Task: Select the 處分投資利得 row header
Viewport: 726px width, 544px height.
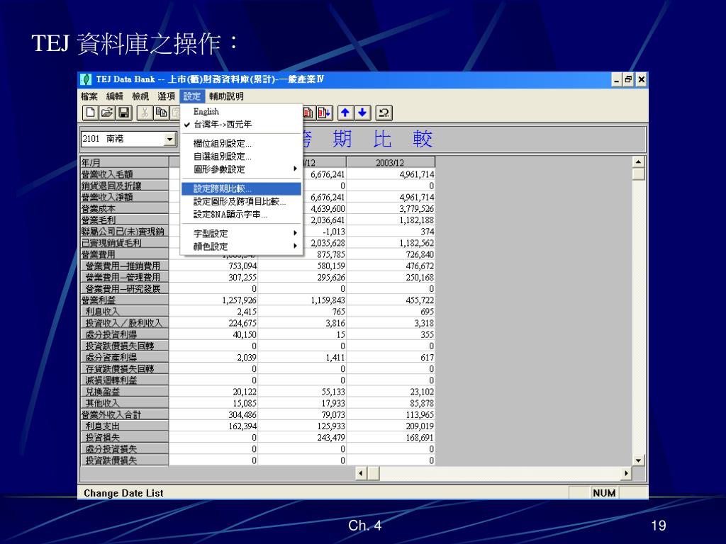Action: tap(125, 334)
